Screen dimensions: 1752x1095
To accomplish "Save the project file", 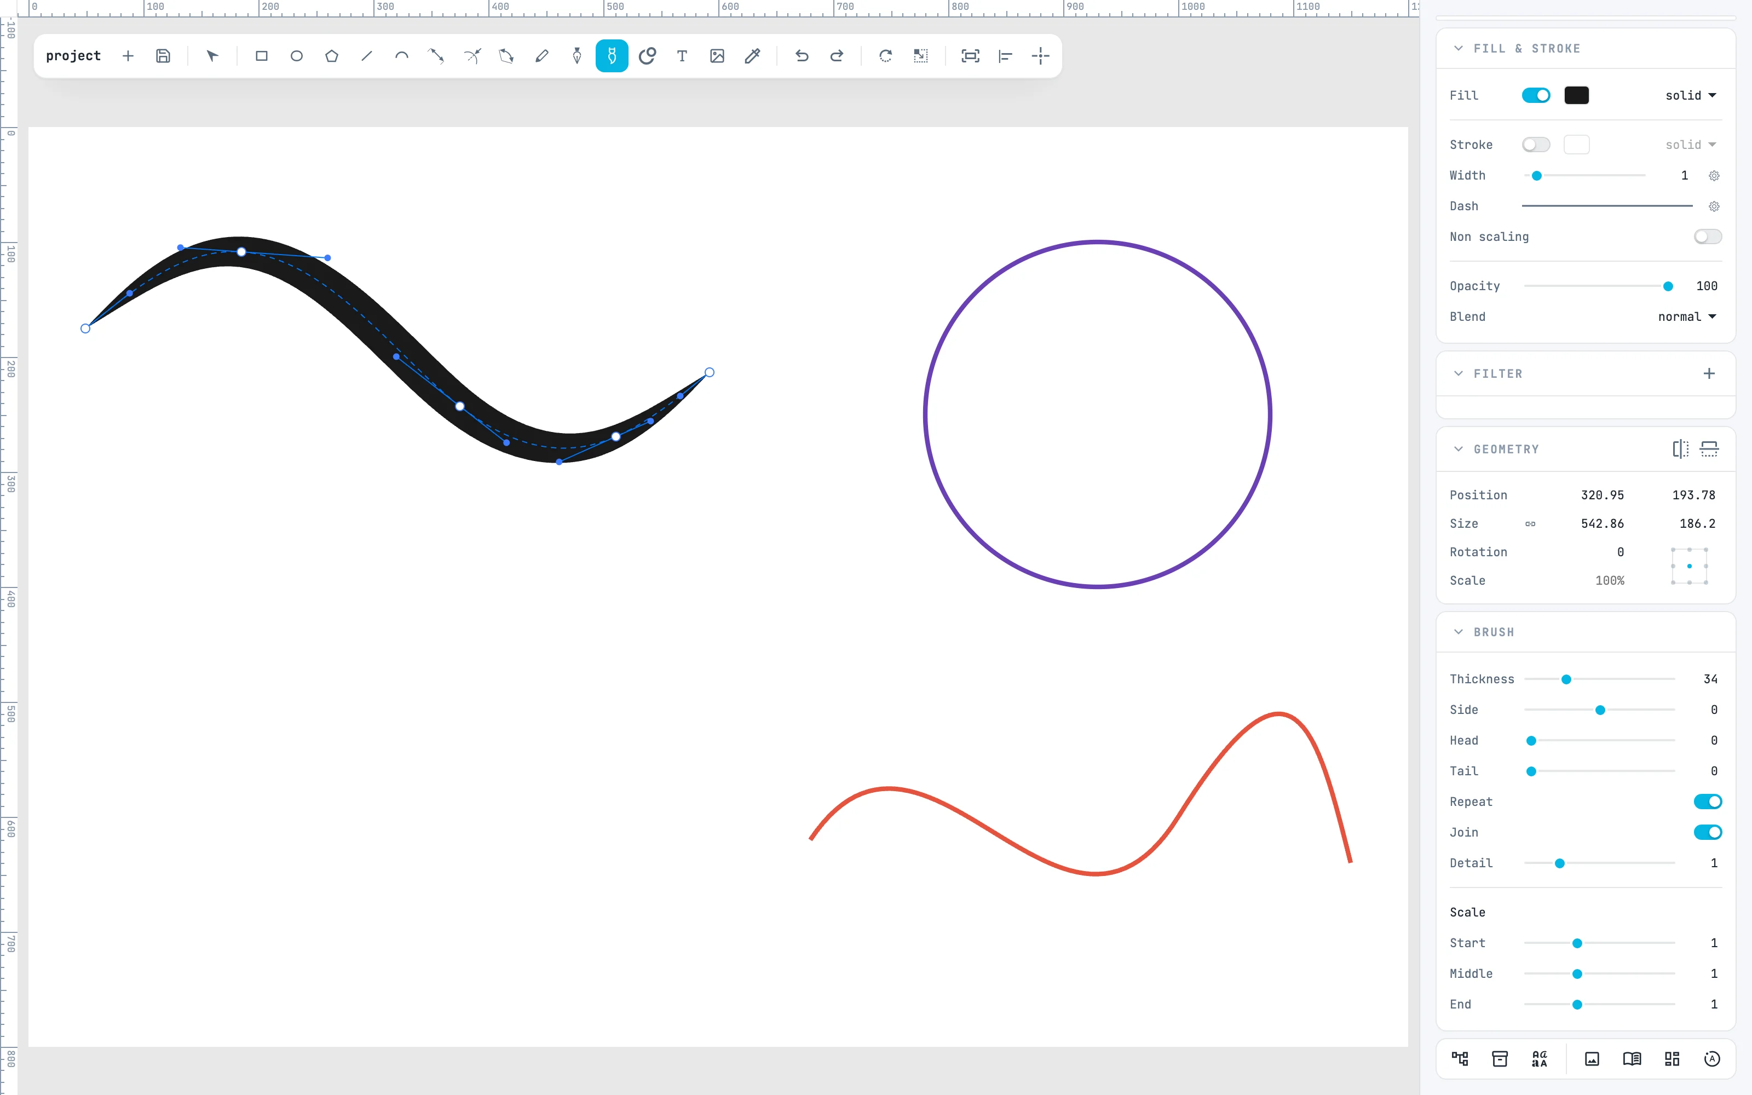I will point(164,56).
